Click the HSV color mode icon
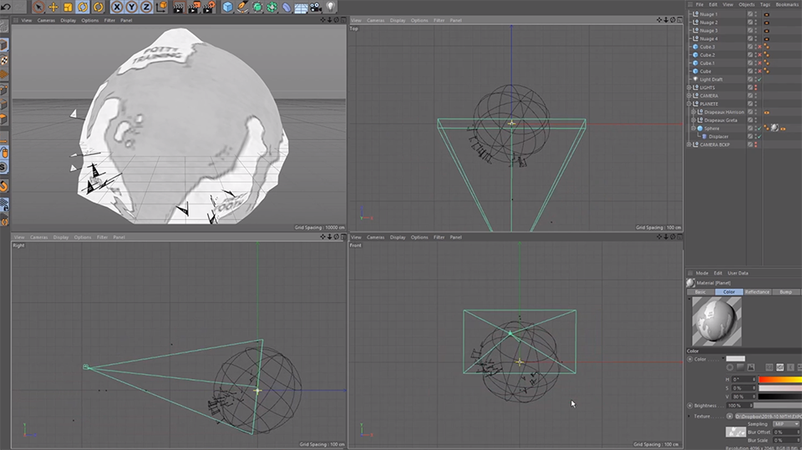 point(780,367)
